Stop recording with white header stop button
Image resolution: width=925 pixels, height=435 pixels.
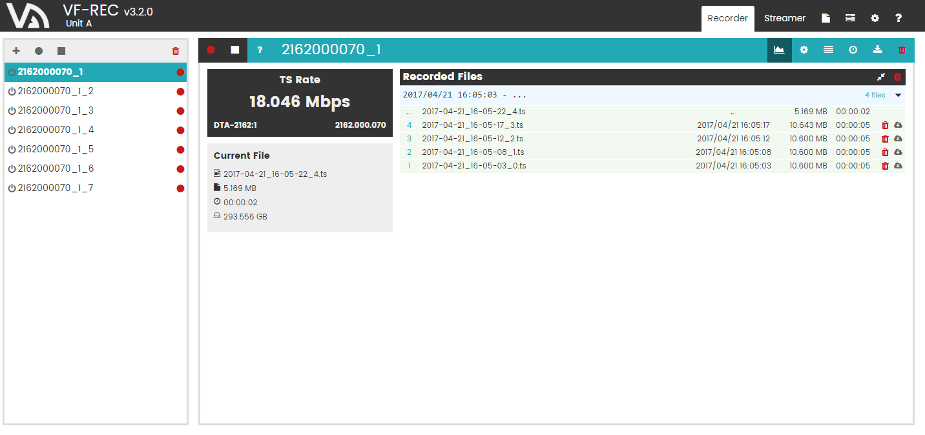pyautogui.click(x=235, y=50)
